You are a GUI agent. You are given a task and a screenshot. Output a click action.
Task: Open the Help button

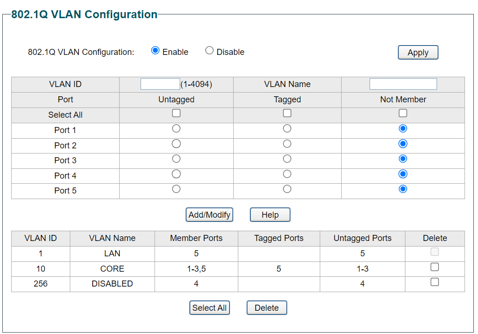tap(270, 215)
